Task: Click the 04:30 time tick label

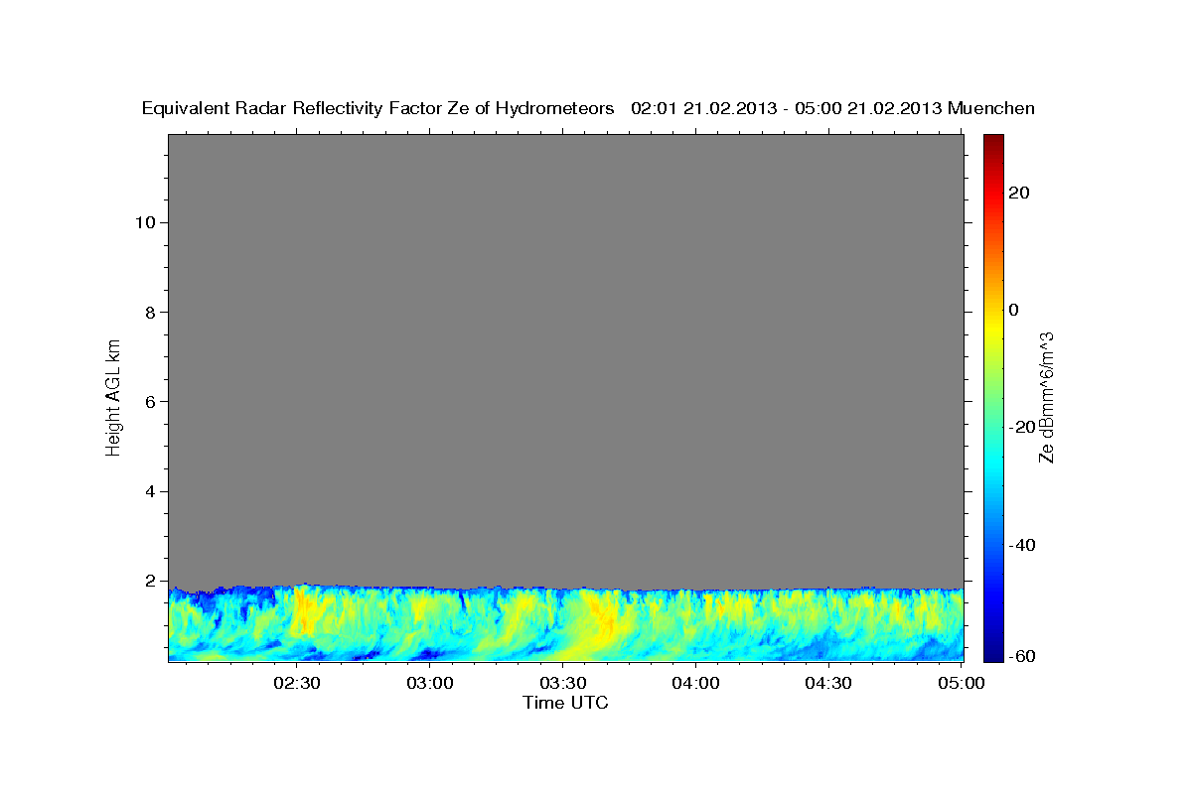Action: coord(827,683)
